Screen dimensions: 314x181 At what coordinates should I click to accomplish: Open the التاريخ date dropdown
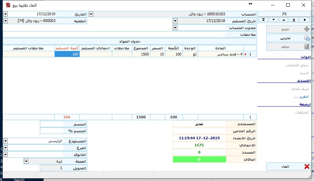click(x=6, y=14)
